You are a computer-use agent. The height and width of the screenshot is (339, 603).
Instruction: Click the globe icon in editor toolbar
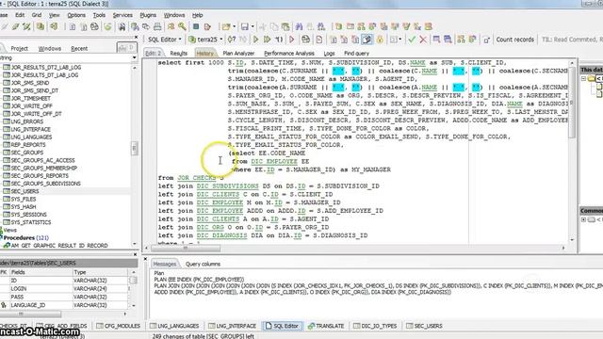(305, 40)
